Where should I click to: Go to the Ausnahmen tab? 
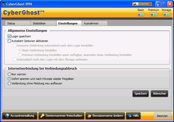click(94, 23)
